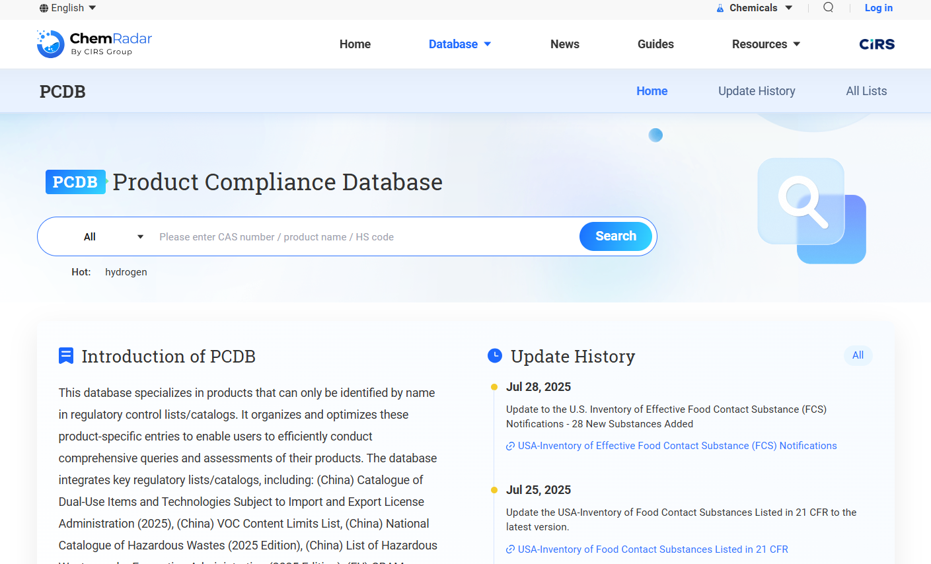The width and height of the screenshot is (931, 564).
Task: Click the Introduction bookmark icon
Action: pos(66,356)
